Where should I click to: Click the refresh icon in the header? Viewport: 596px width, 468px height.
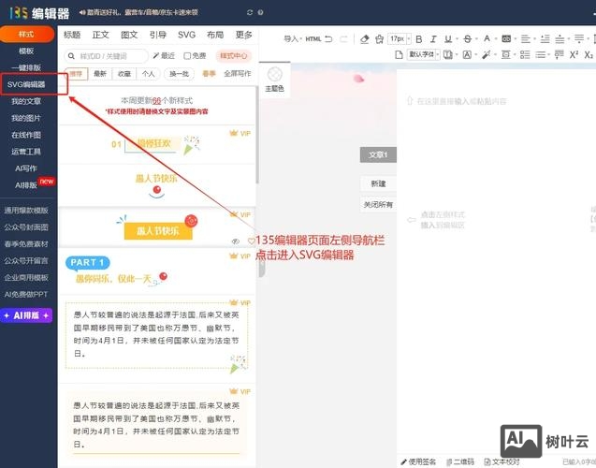250,12
